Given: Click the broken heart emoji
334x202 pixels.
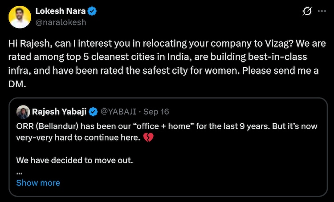Looking at the screenshot, I should 149,138.
